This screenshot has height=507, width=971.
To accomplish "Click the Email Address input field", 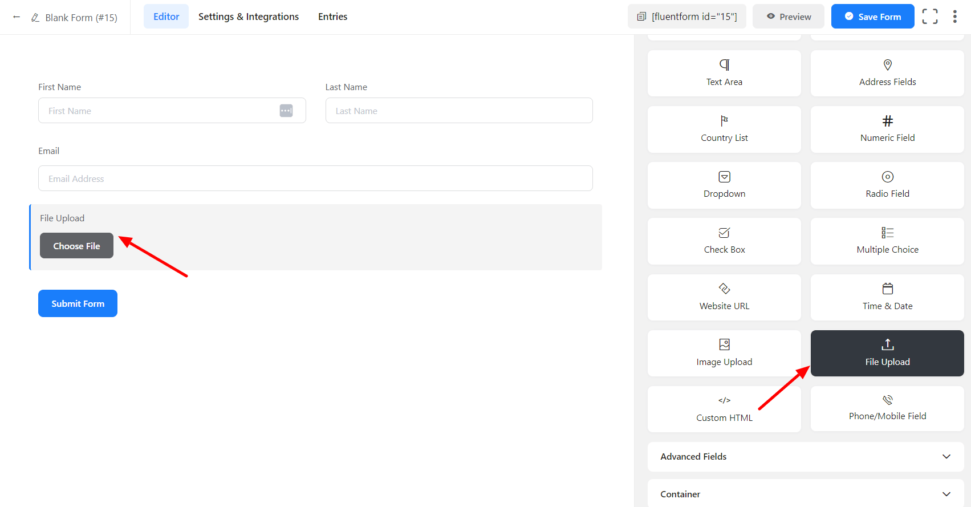I will tap(315, 179).
